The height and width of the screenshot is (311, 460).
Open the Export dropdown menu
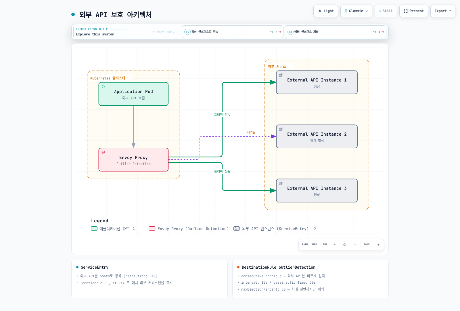click(x=443, y=11)
